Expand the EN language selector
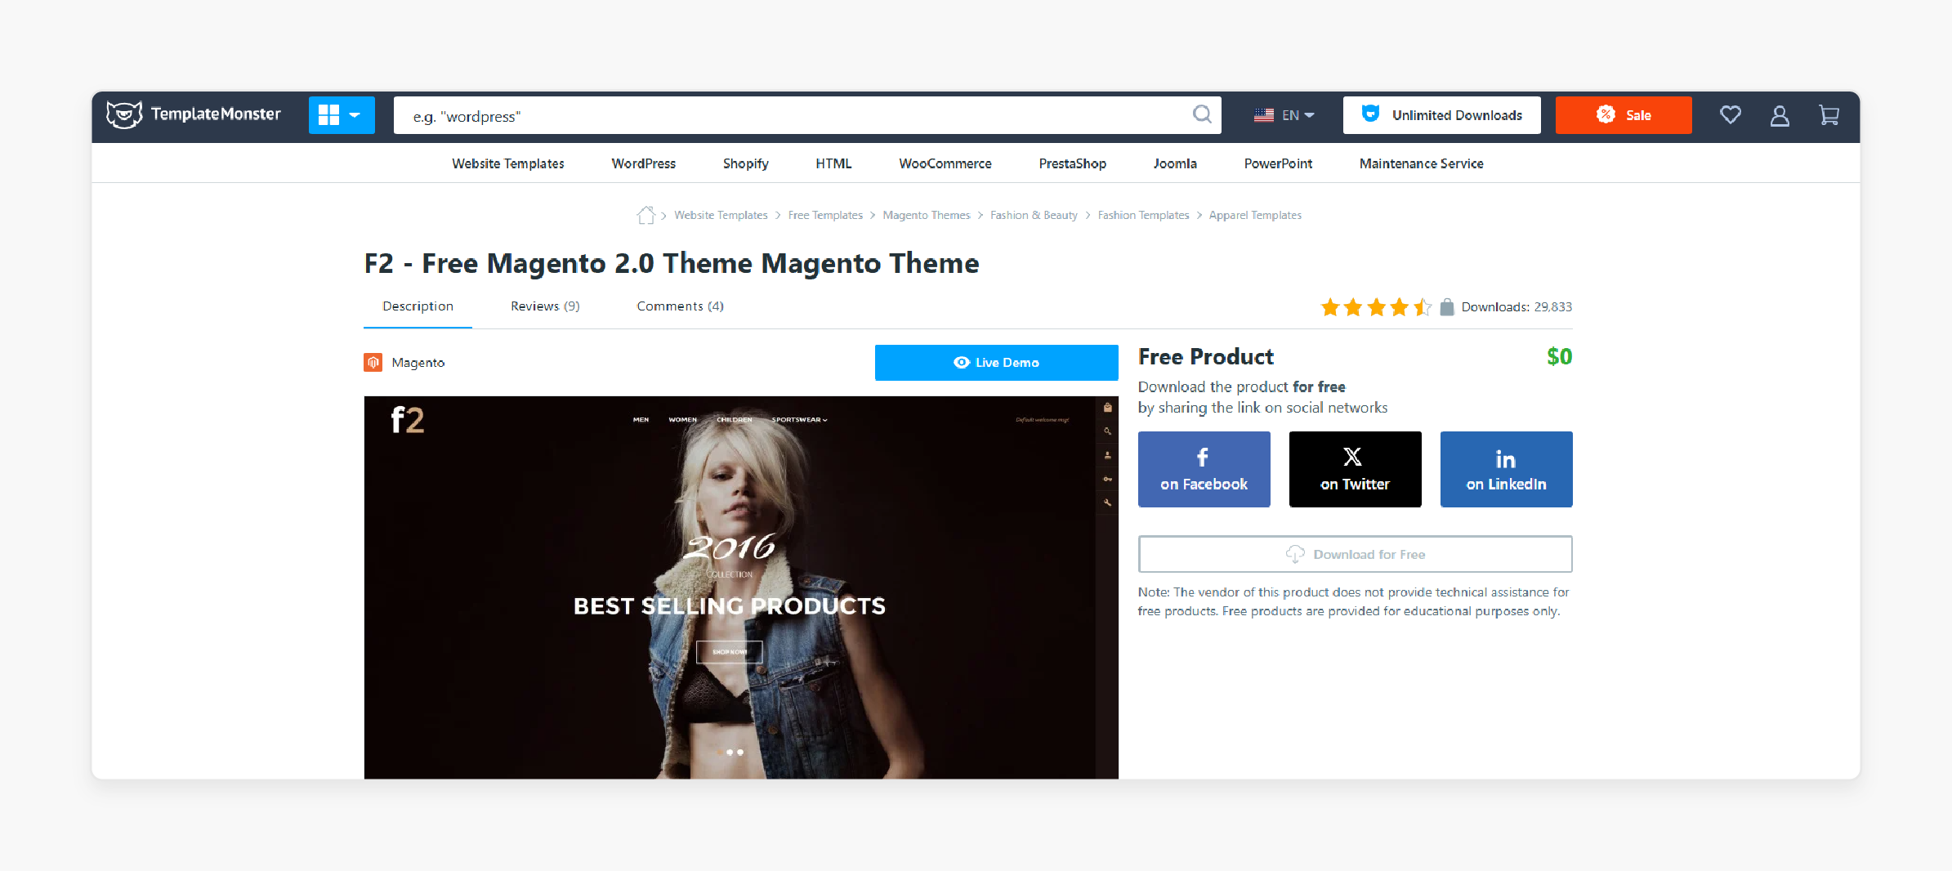The image size is (1952, 871). 1284,115
